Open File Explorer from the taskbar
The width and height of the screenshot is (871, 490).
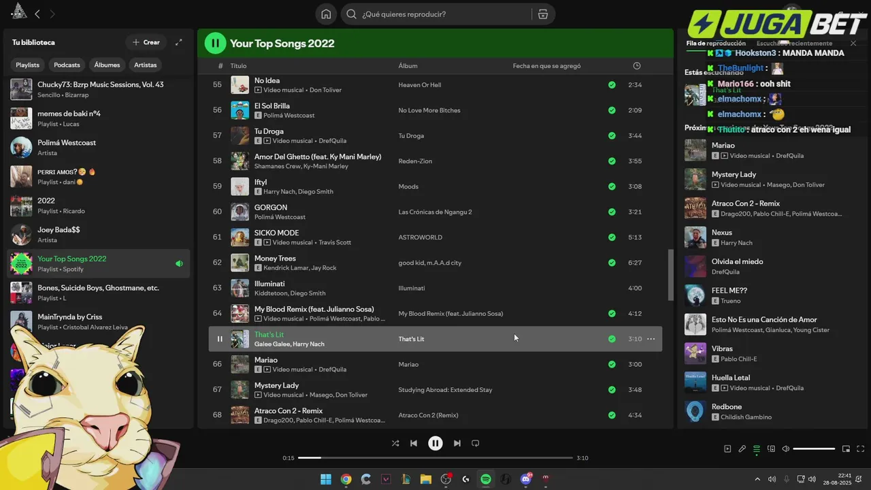pyautogui.click(x=425, y=479)
